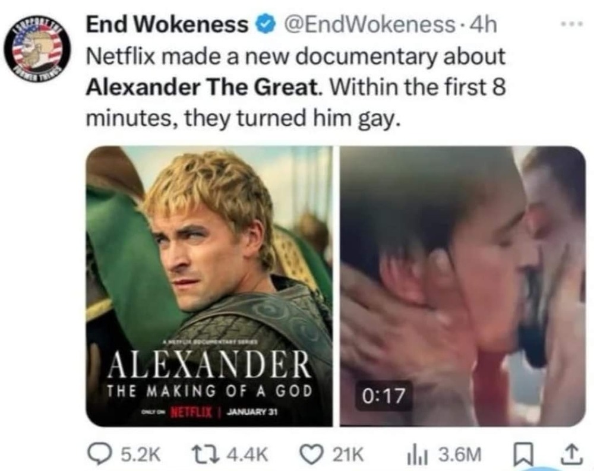Screen dimensions: 594x471
Task: Play the 0:17 video clip
Action: [463, 286]
